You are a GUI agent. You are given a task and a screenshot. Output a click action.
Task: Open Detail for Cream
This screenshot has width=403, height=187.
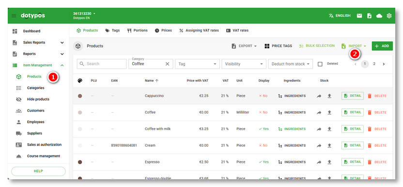353,145
